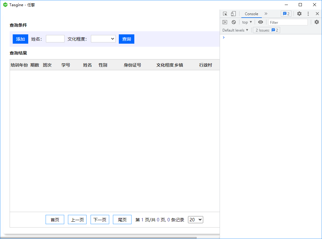Click the live expression eye icon
322x239 pixels.
[x=261, y=22]
